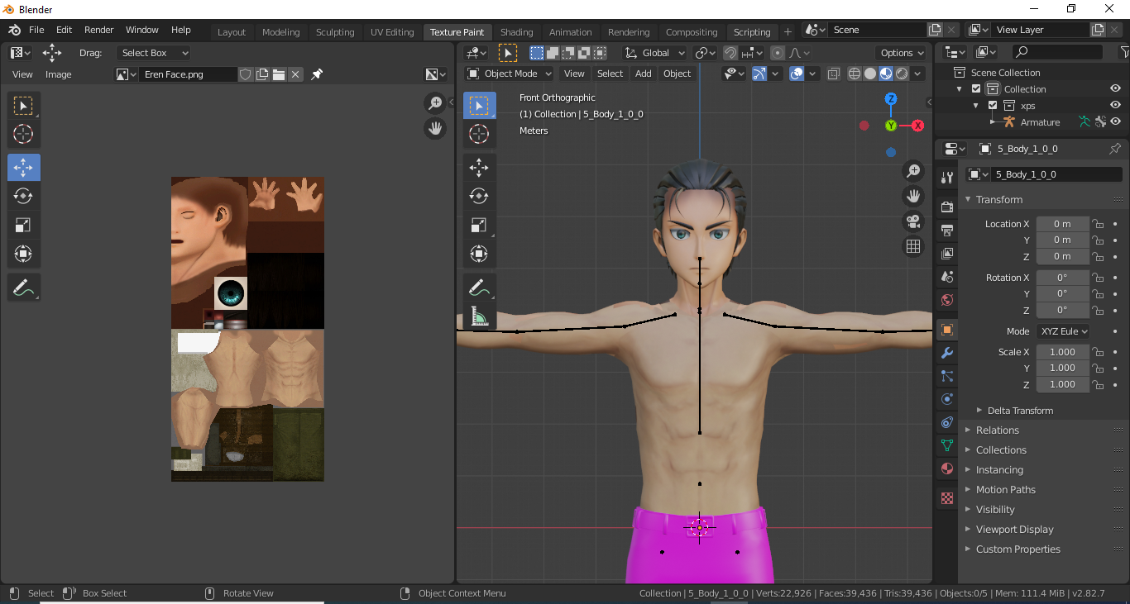
Task: Lock Rotation X with the padlock
Action: pyautogui.click(x=1098, y=278)
